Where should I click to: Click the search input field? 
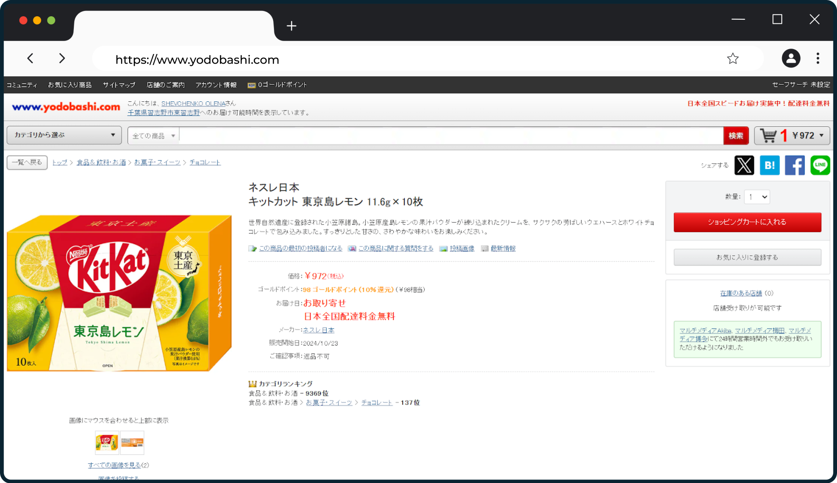click(x=451, y=136)
